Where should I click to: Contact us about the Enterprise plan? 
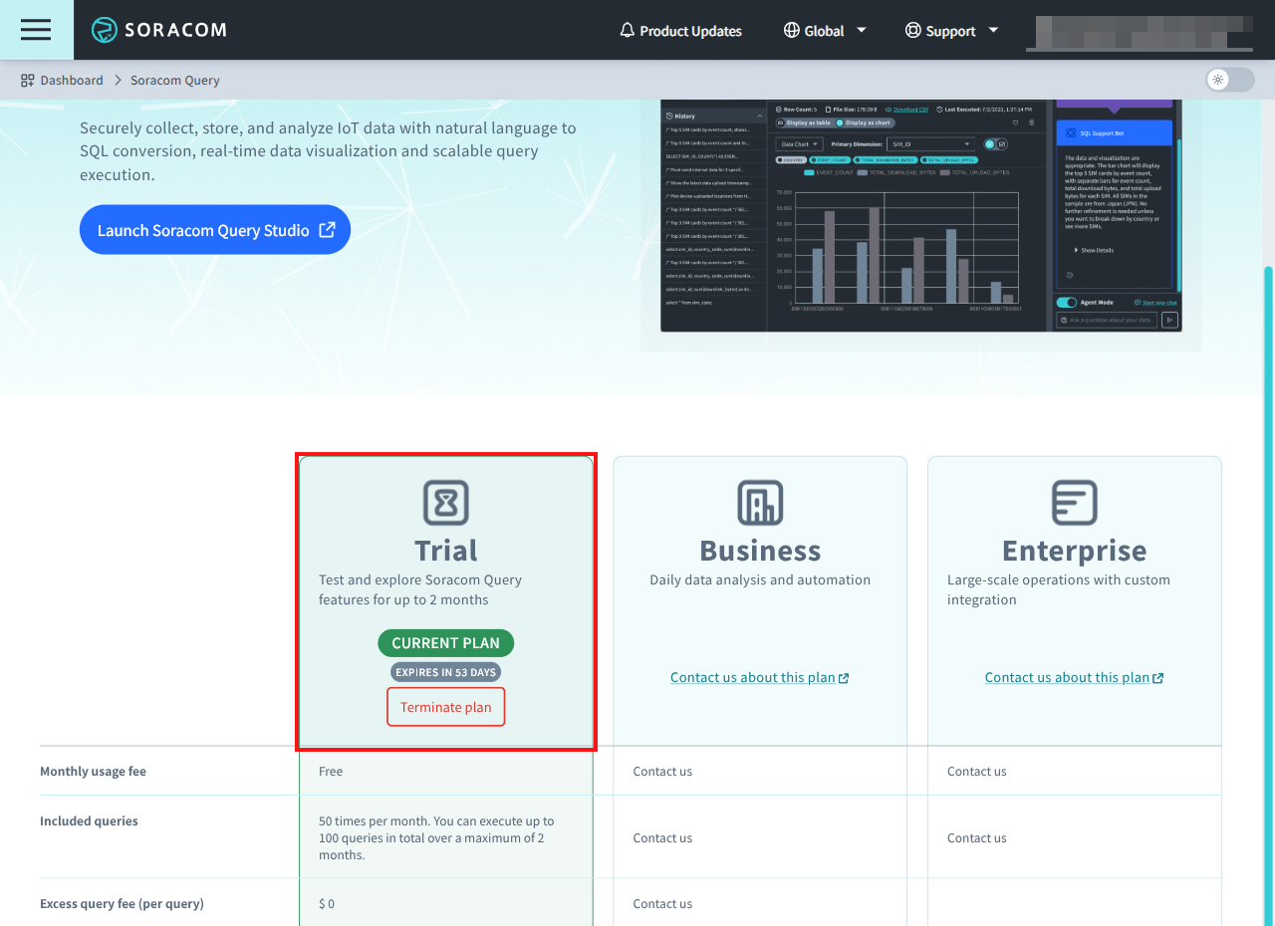tap(1074, 677)
